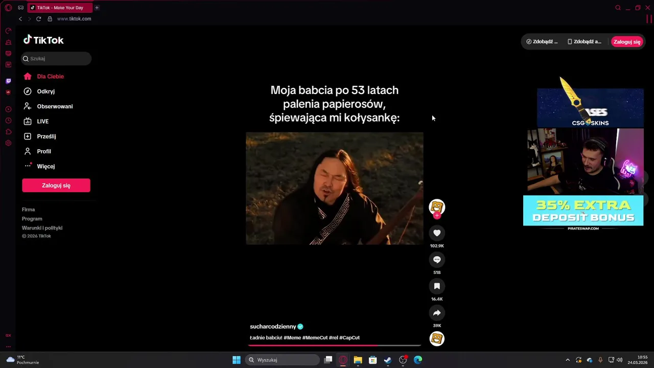This screenshot has height=368, width=654.
Task: Open the sound disc icon below share
Action: click(437, 338)
